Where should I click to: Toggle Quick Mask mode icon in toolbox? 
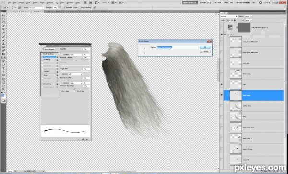[x=3, y=101]
